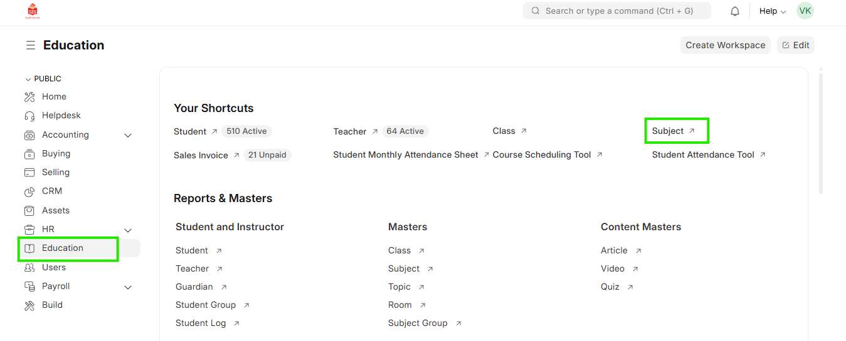Screen dimensions: 846x341
Task: Expand the HR sidebar section
Action: (128, 230)
